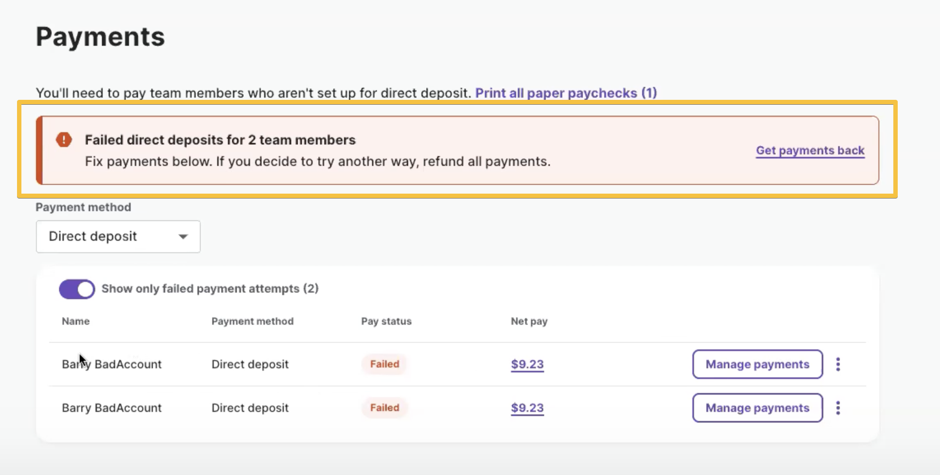Click the second $9.23 net pay amount
Image resolution: width=940 pixels, height=475 pixels.
[x=527, y=408]
